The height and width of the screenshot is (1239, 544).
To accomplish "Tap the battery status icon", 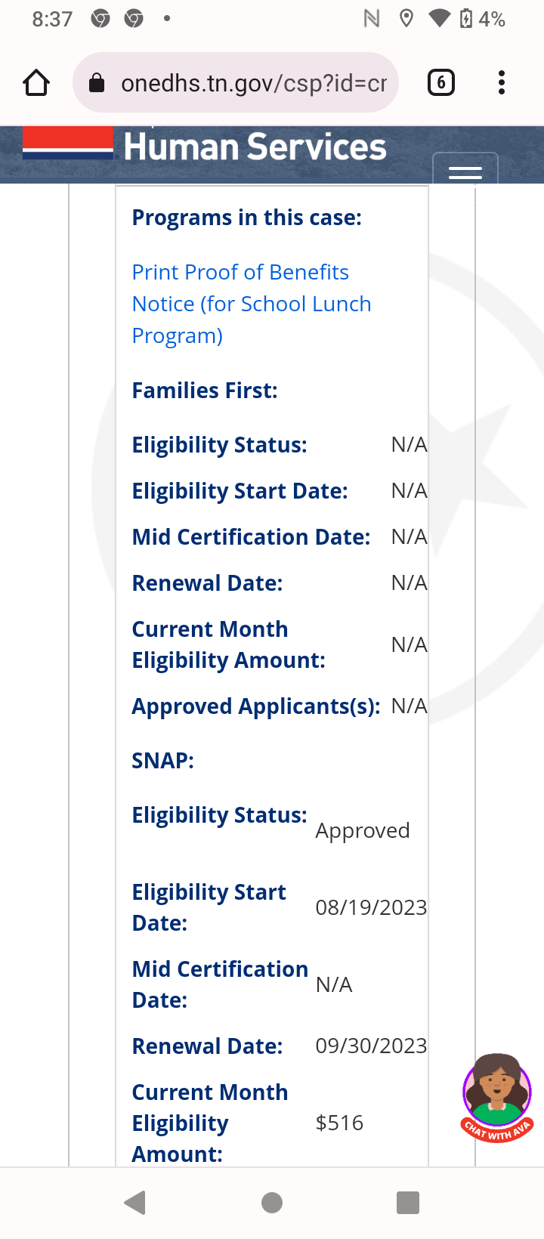I will tap(466, 18).
